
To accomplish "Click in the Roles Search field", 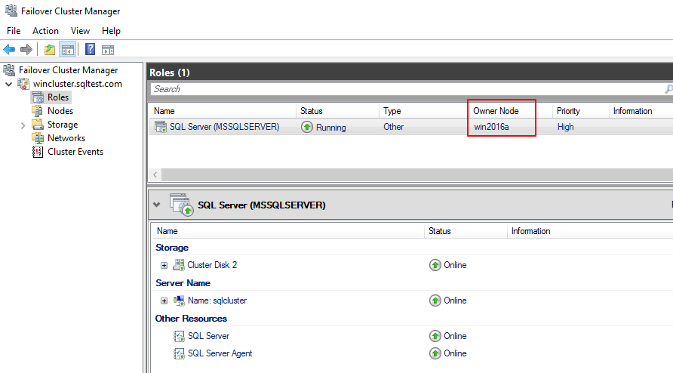I will tap(407, 89).
